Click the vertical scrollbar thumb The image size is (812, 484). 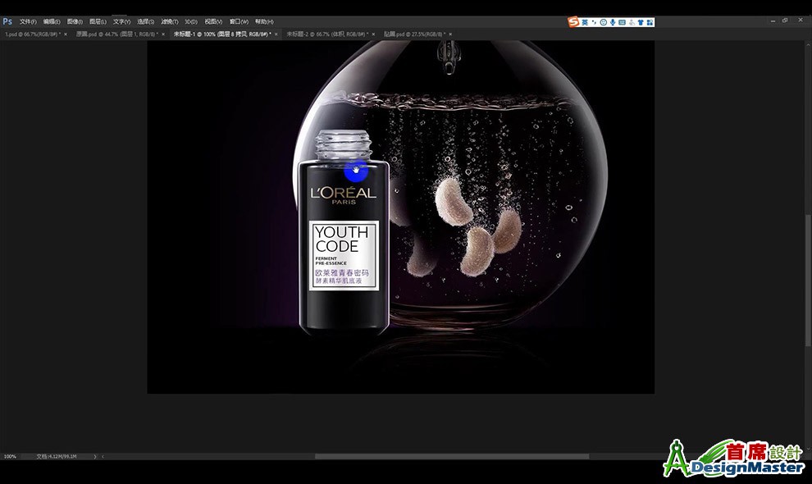point(808,280)
